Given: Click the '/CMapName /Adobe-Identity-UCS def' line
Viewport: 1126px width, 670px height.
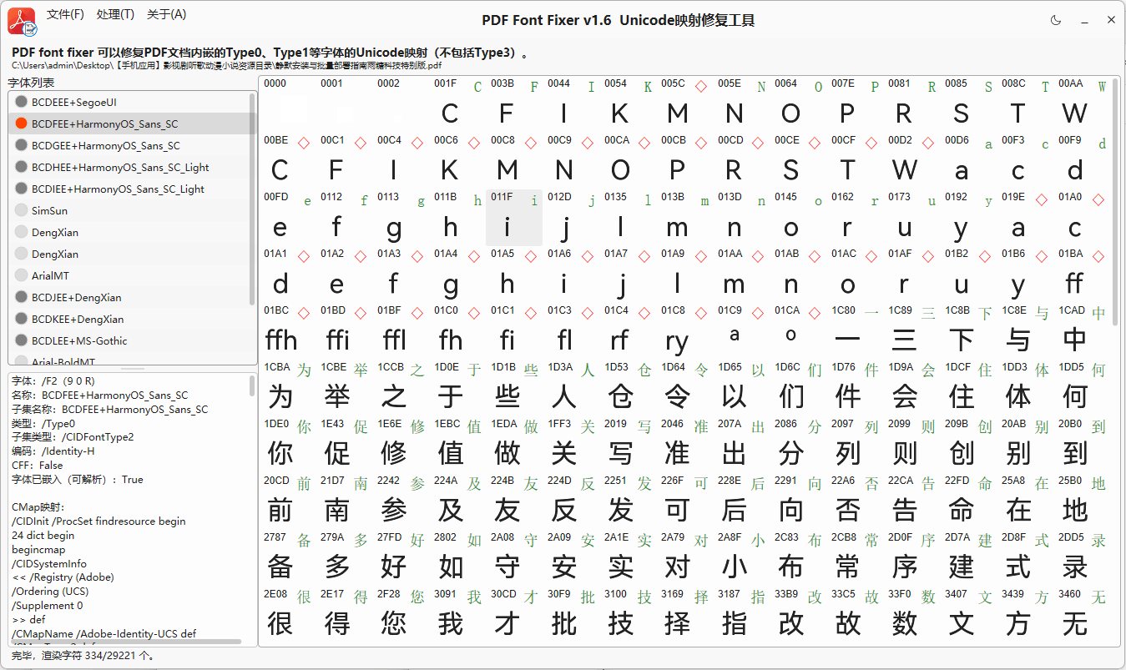Looking at the screenshot, I should 104,633.
